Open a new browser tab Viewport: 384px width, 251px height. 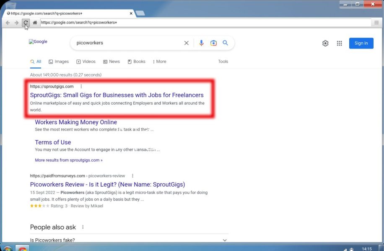click(140, 13)
